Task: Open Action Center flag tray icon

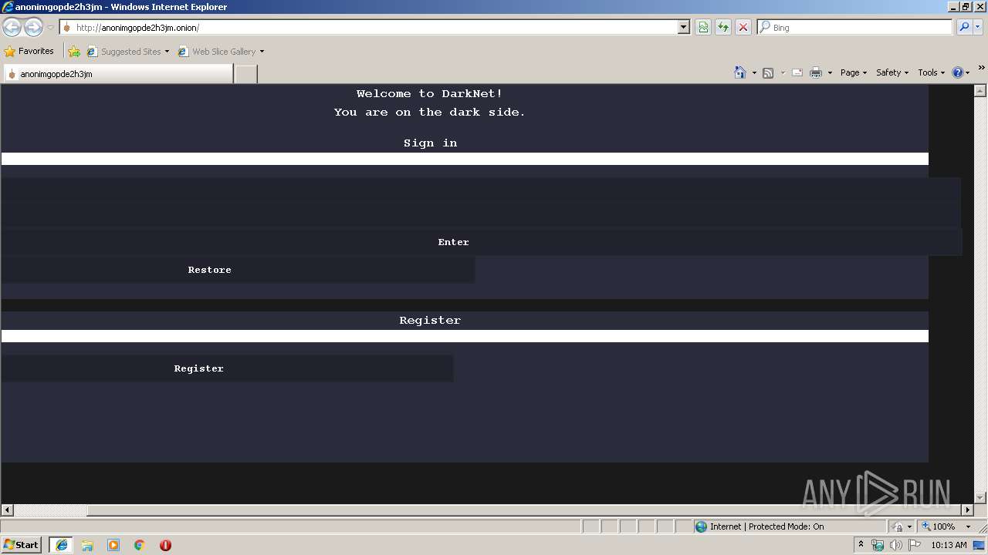Action: point(915,545)
